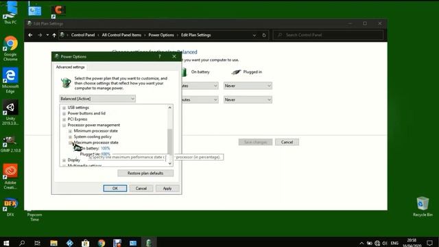Image resolution: width=439 pixels, height=247 pixels.
Task: Open the Windows Start menu
Action: click(6, 243)
